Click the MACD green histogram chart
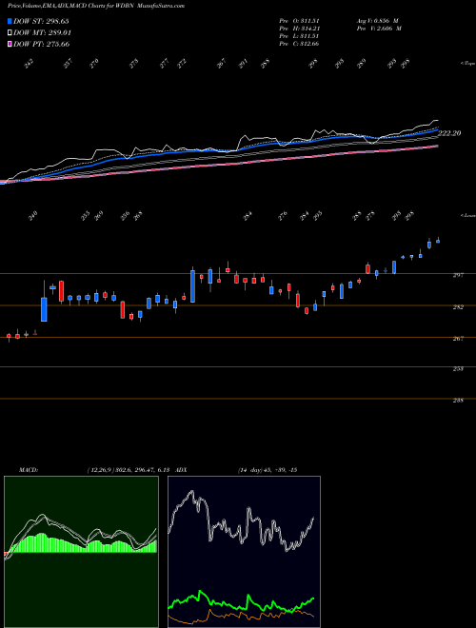Viewport: 476px width, 628px height. tap(81, 552)
